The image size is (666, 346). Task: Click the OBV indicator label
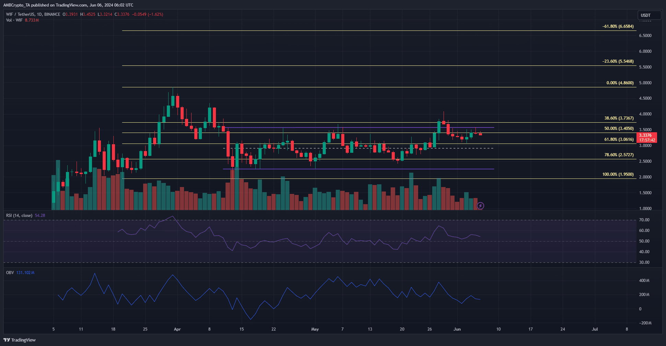[10, 273]
